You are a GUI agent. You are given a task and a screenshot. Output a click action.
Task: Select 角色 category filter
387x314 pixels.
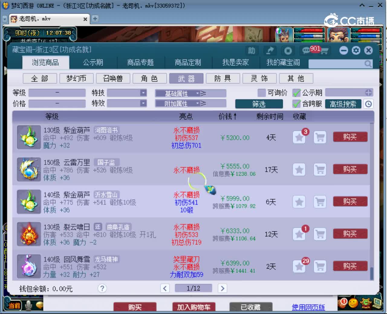click(x=149, y=78)
